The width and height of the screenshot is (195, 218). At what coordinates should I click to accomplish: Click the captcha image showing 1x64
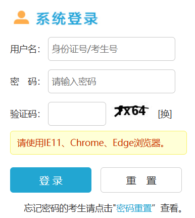click(131, 111)
